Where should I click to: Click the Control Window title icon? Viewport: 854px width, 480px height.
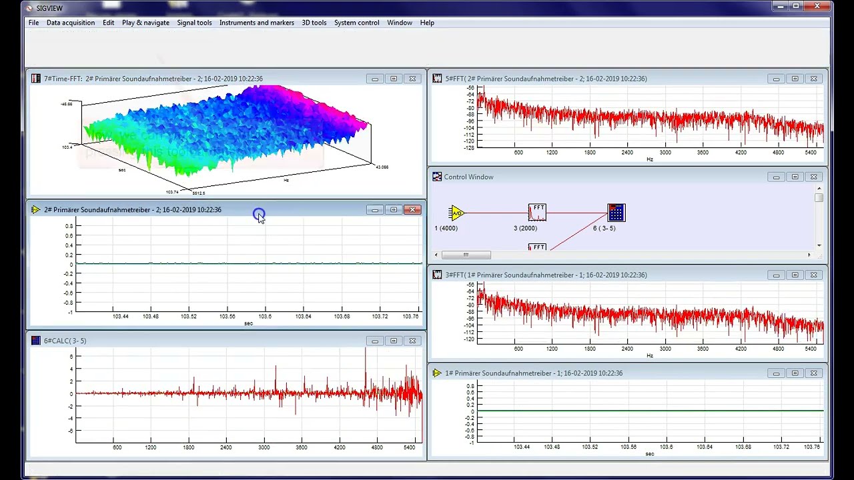(x=437, y=177)
